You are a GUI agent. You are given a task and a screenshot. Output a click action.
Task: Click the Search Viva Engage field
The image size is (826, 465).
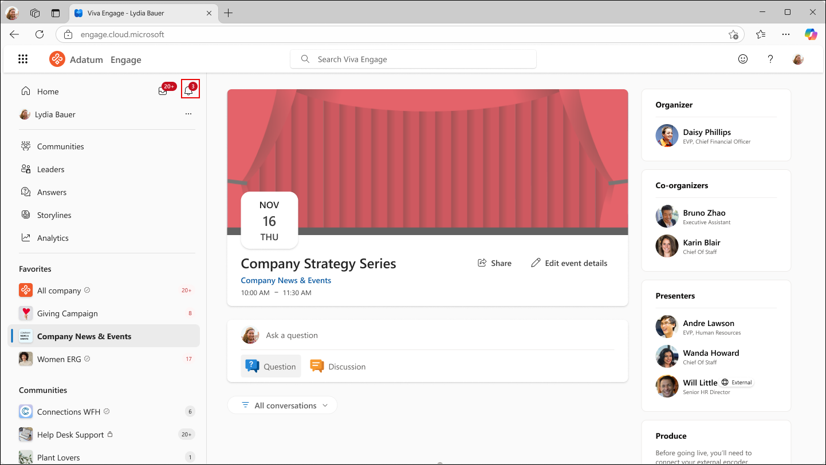click(413, 59)
